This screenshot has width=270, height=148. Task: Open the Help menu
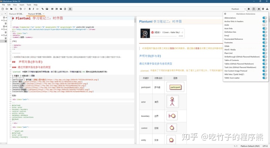[36, 5]
